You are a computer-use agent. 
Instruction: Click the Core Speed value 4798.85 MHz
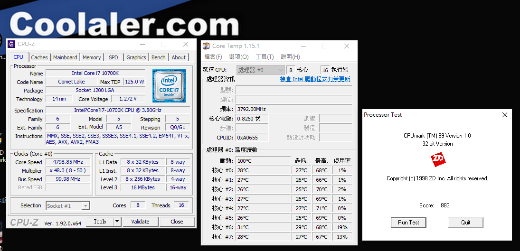[x=68, y=162]
